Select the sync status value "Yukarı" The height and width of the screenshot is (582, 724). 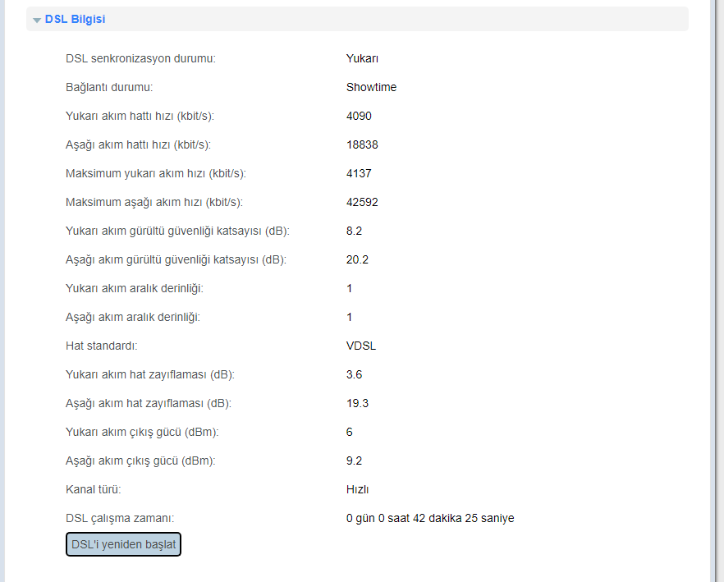tap(363, 58)
